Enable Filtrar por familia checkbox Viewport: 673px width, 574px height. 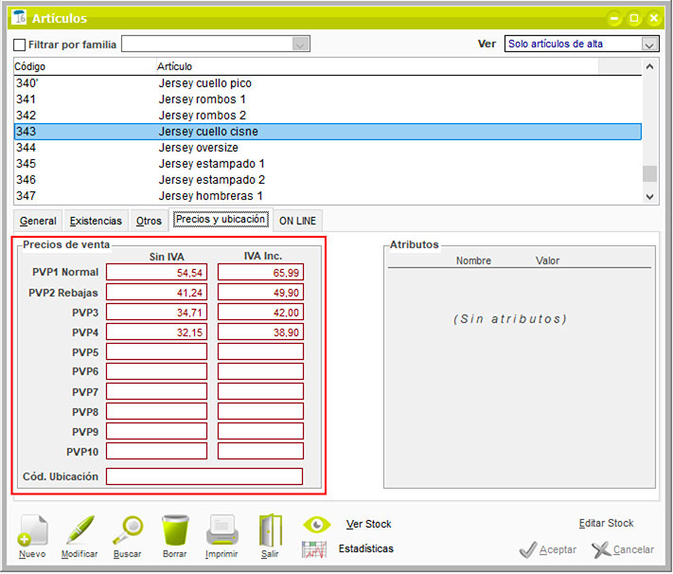[19, 45]
